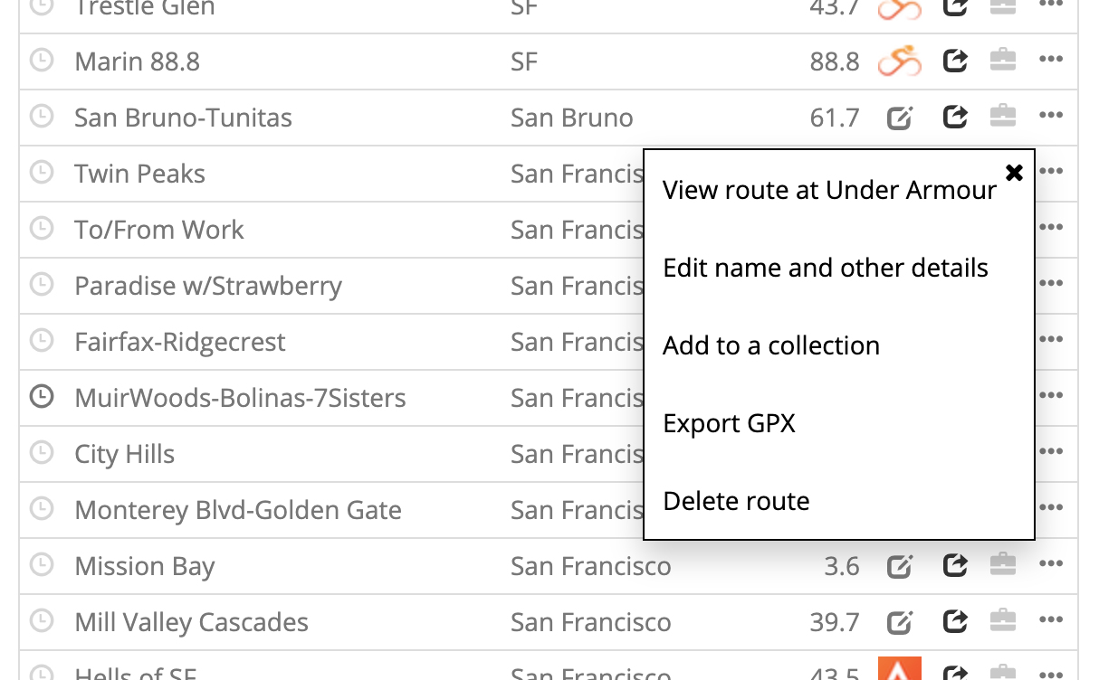Open ellipsis menu for Mill Valley Cascades

1050,620
